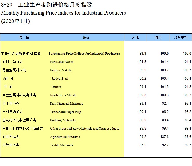This screenshot has width=192, height=166.
Task: Click 环比 value 96.9 for Building Materials
Action: [143, 120]
